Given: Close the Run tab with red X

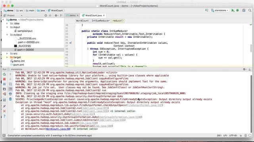Looking at the screenshot, I should [x=4, y=111].
